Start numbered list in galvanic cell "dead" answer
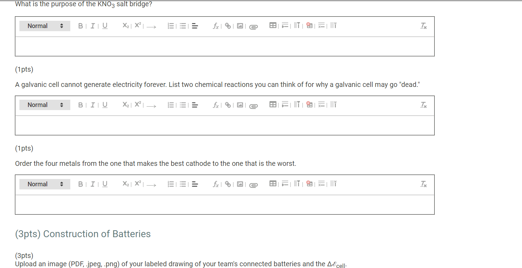522x268 pixels. point(170,105)
